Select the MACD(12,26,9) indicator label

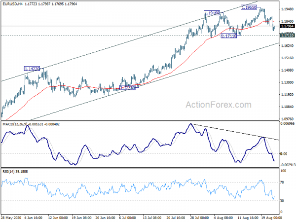pos(15,124)
